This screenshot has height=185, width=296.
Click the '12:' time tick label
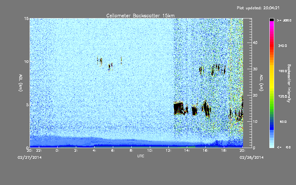[x=168, y=151]
